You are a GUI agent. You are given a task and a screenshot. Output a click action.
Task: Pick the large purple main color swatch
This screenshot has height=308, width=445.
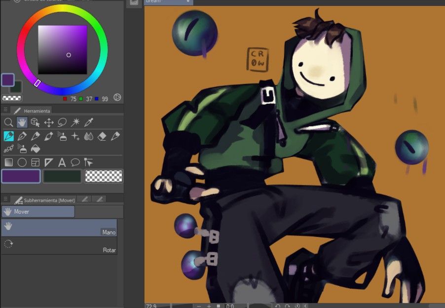tap(21, 176)
